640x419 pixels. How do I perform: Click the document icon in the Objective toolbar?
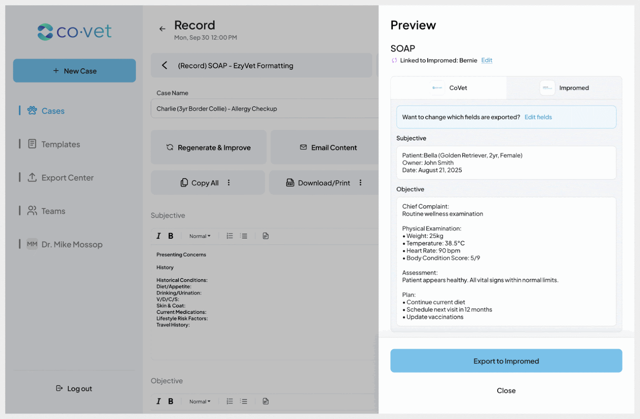pos(266,401)
